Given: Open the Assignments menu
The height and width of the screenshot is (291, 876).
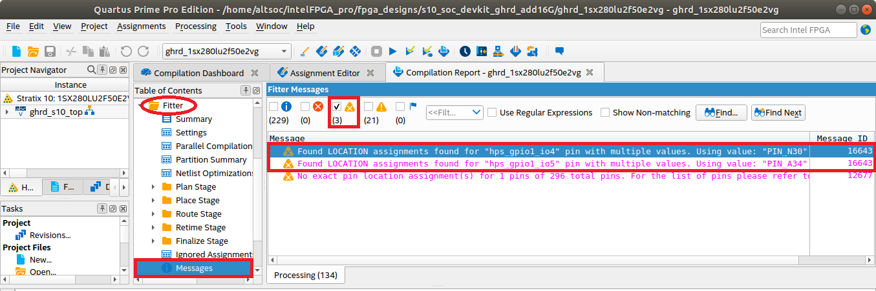Looking at the screenshot, I should pos(142,26).
